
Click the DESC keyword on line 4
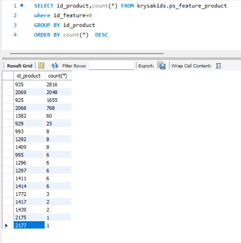tap(101, 35)
